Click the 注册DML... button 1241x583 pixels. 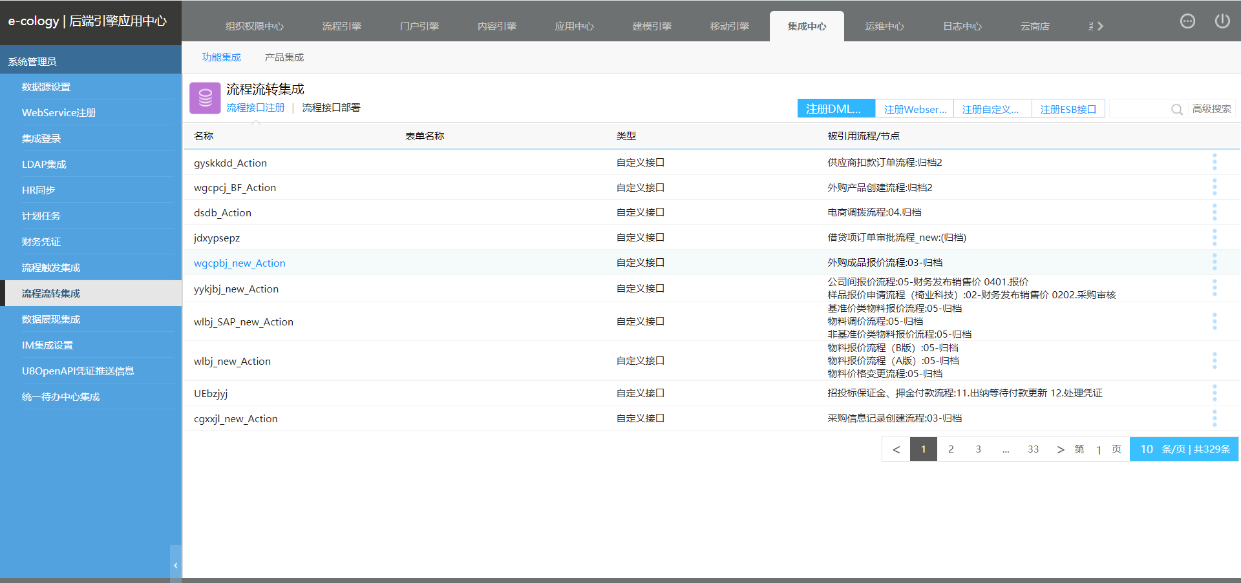click(836, 108)
